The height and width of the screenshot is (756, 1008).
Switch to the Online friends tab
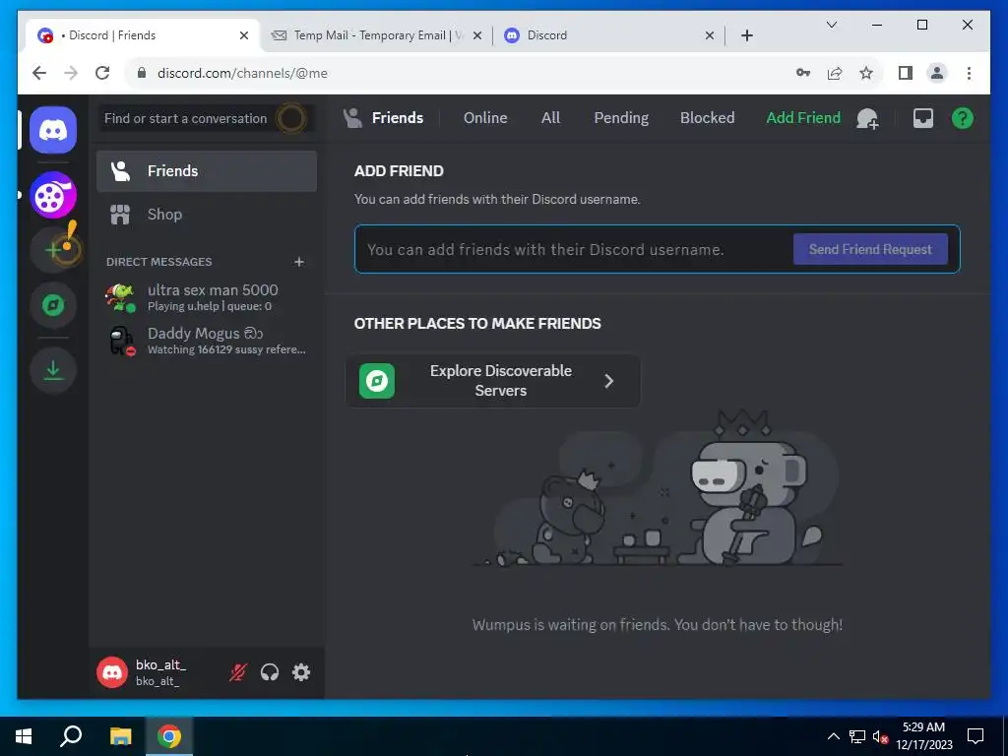click(x=485, y=118)
